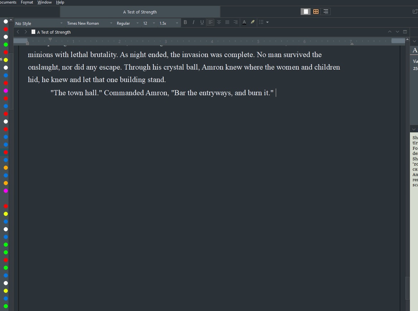Go to previous document with up arrow
The width and height of the screenshot is (418, 311).
click(390, 32)
